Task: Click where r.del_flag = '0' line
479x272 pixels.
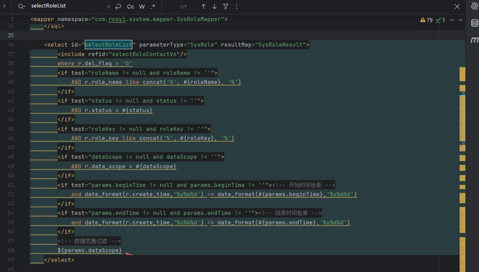Action: pos(95,64)
